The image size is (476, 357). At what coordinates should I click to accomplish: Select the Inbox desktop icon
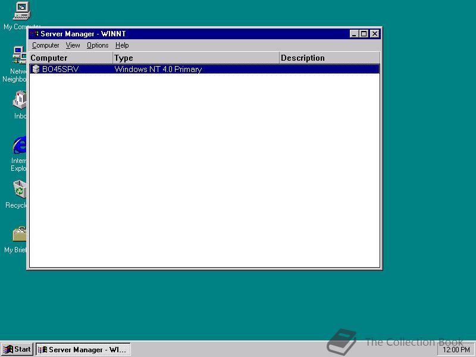click(x=20, y=100)
